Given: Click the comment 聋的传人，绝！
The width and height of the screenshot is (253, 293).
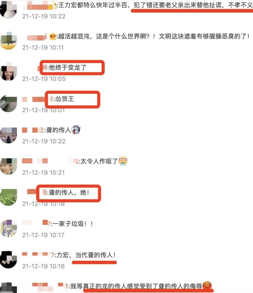Looking at the screenshot, I should tap(70, 192).
